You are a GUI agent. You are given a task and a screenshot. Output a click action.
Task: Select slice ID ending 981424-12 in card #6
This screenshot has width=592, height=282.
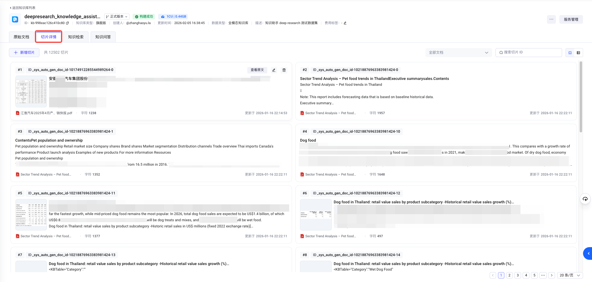[x=356, y=193]
